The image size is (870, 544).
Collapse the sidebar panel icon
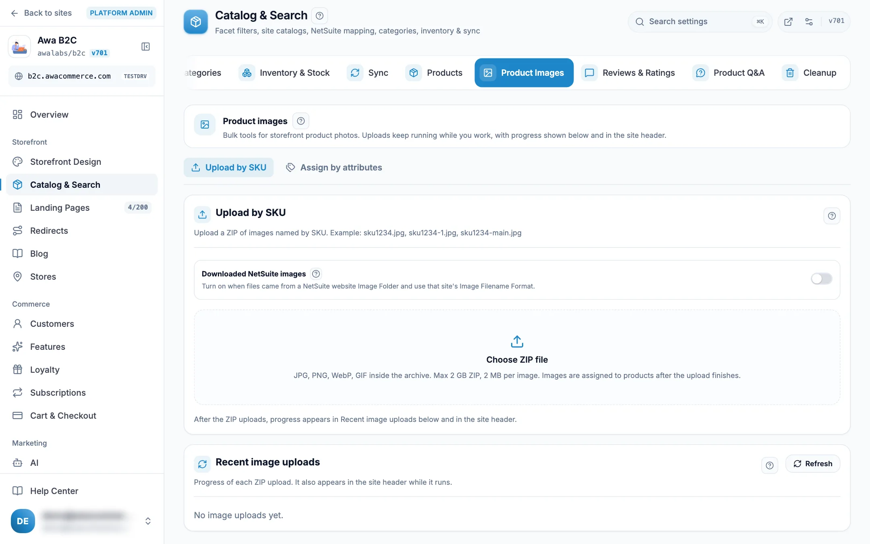coord(145,47)
